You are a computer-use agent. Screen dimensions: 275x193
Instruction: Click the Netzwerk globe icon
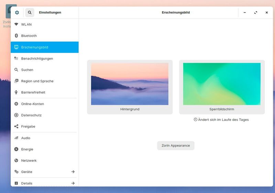click(16, 160)
